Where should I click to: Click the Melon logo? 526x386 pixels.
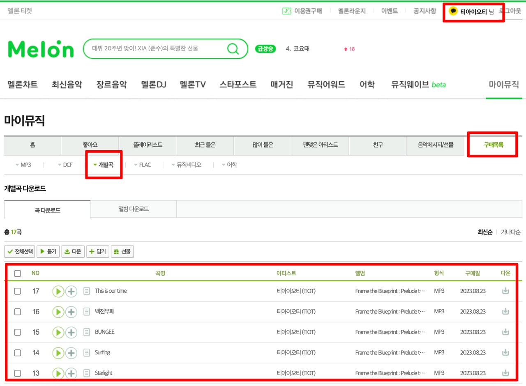coord(41,49)
